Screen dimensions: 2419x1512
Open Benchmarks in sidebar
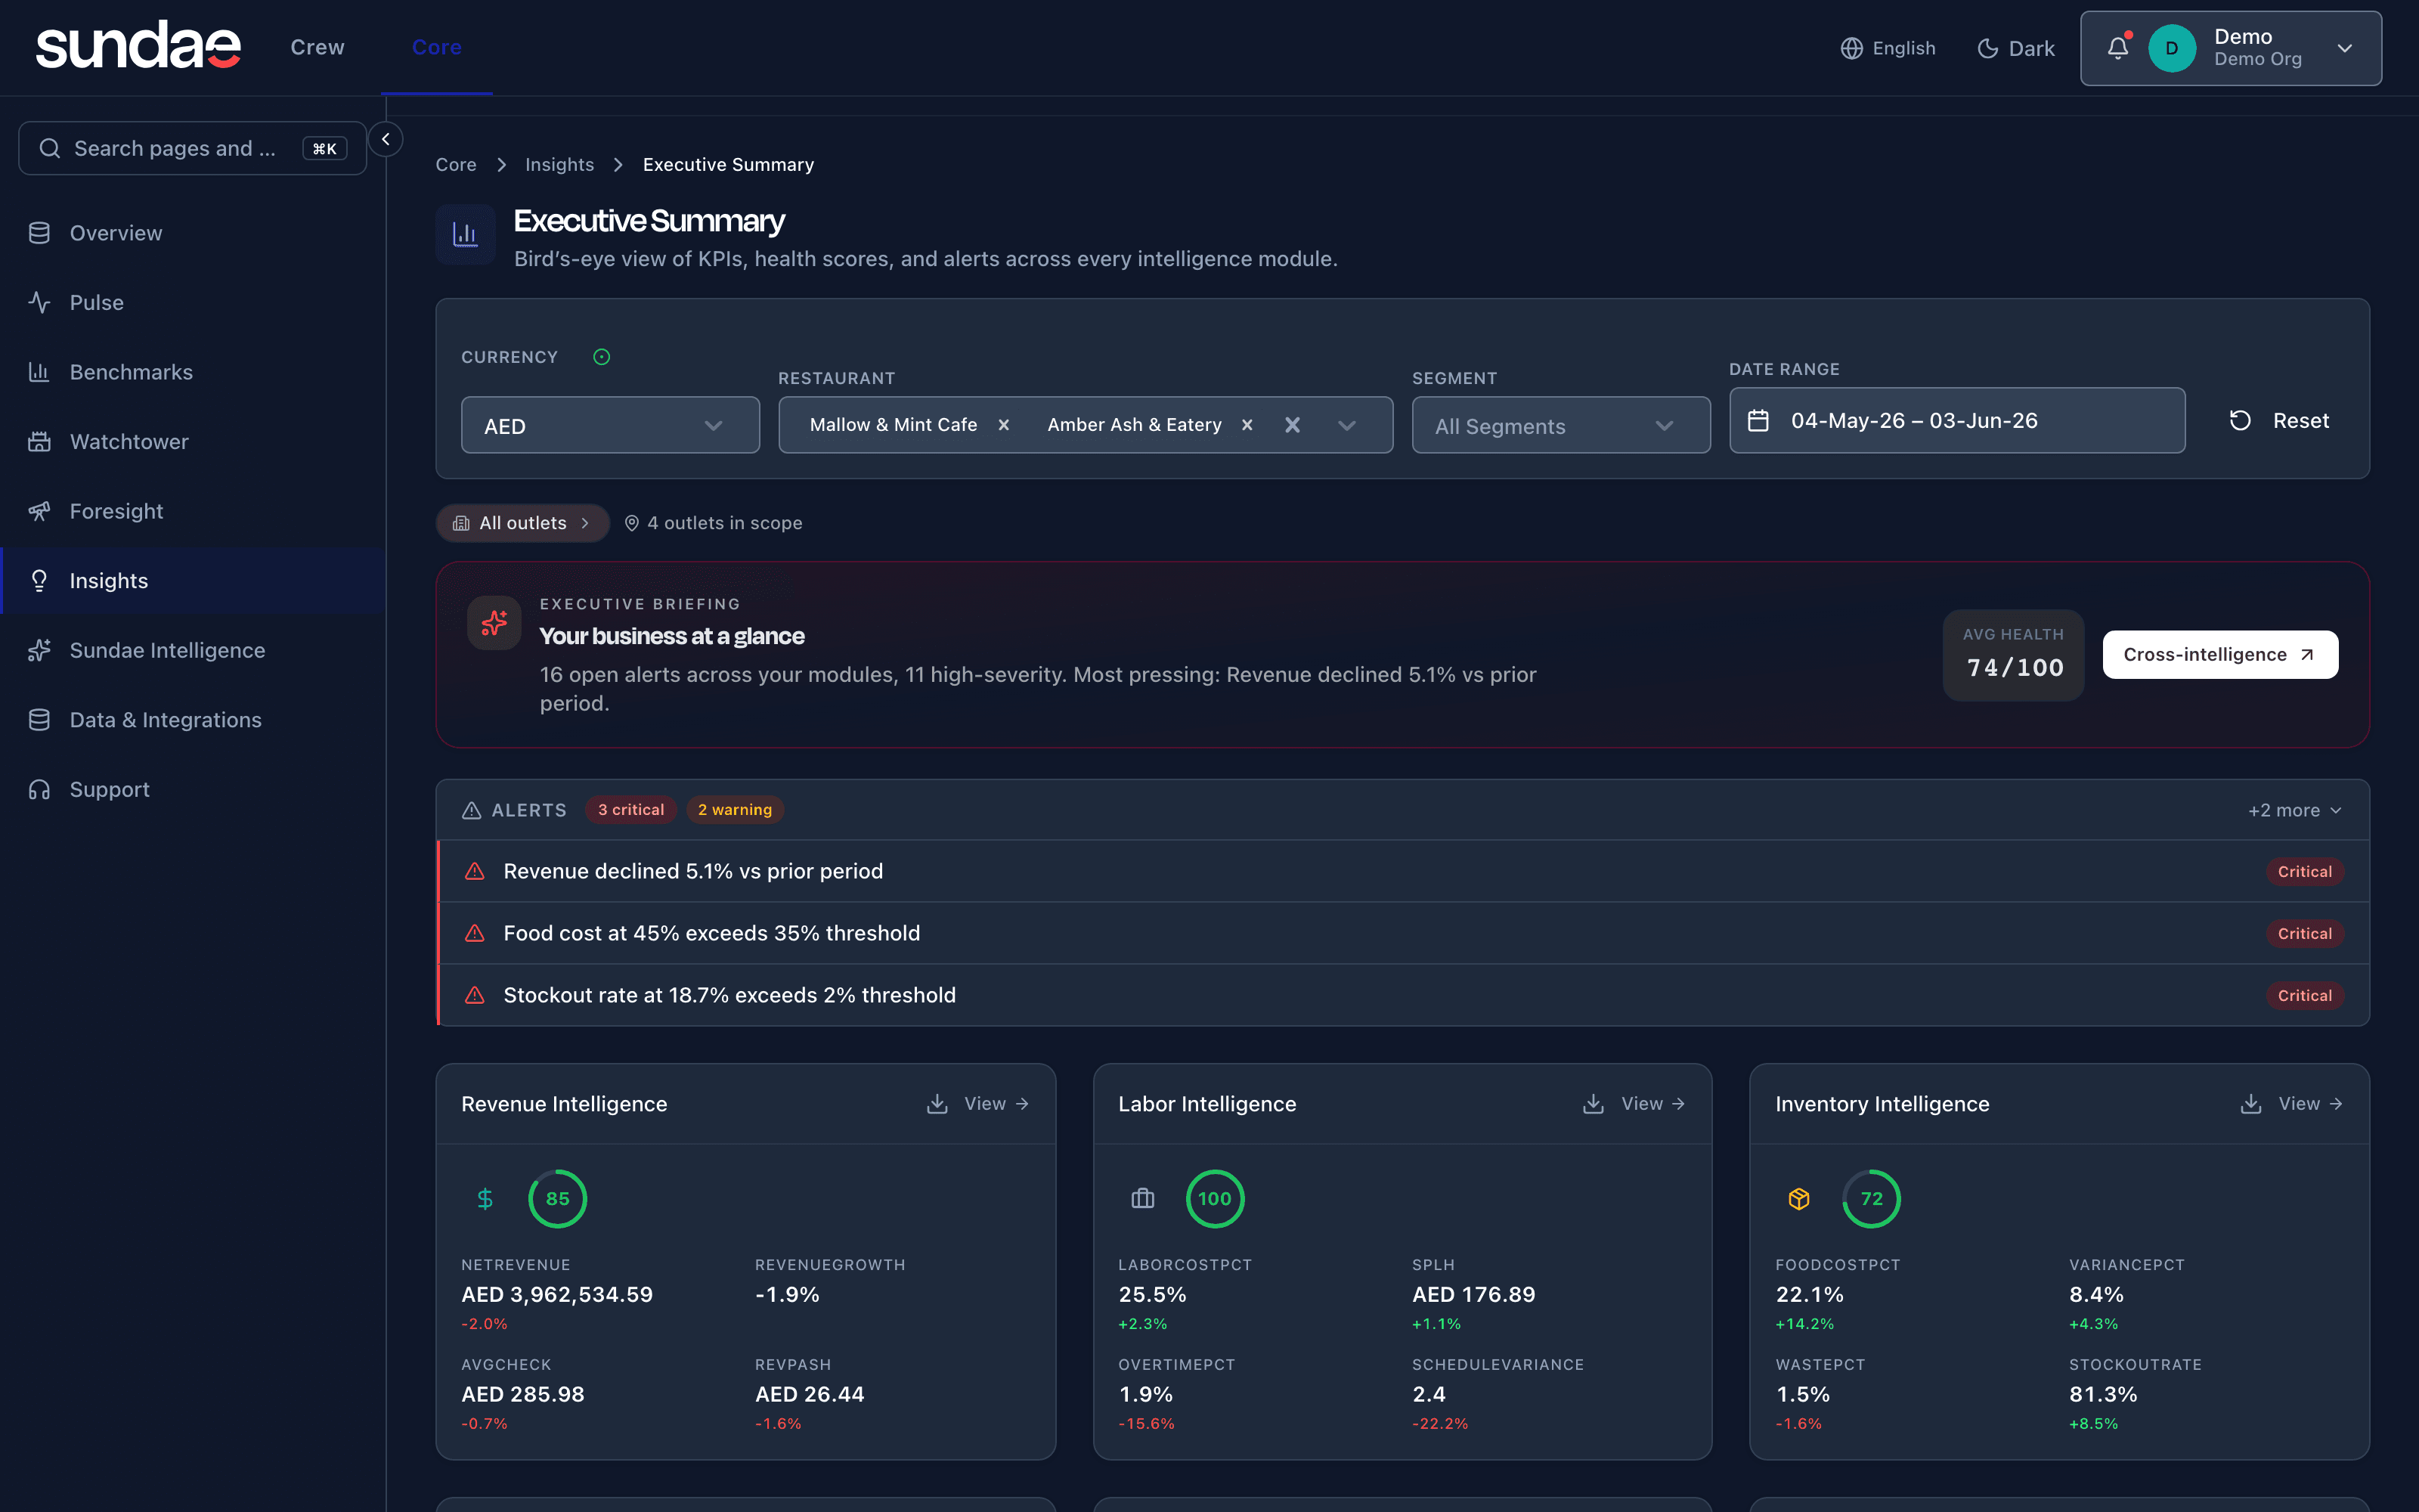click(x=193, y=372)
